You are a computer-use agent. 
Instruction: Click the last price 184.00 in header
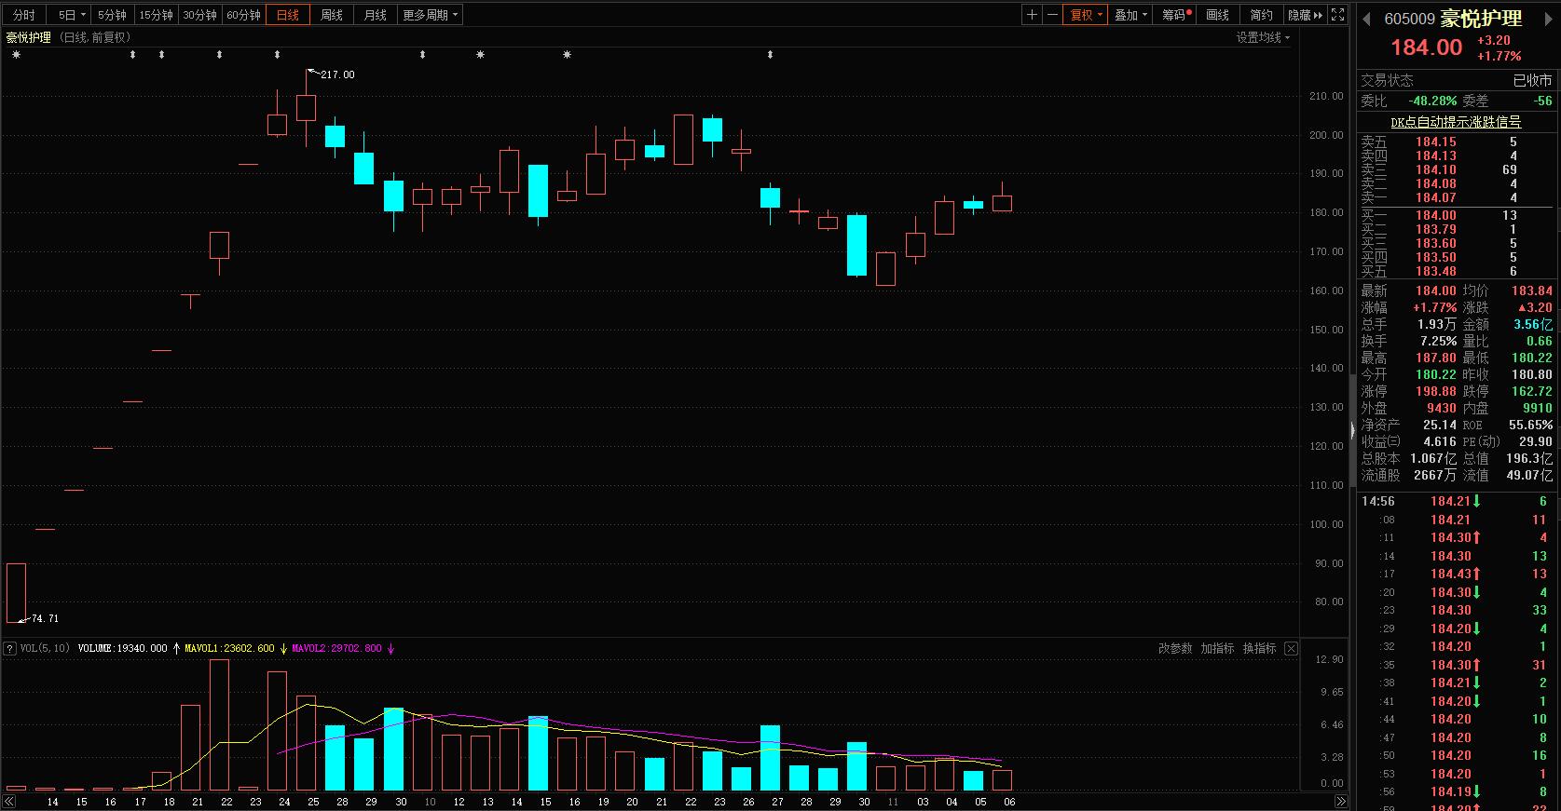click(x=1426, y=47)
